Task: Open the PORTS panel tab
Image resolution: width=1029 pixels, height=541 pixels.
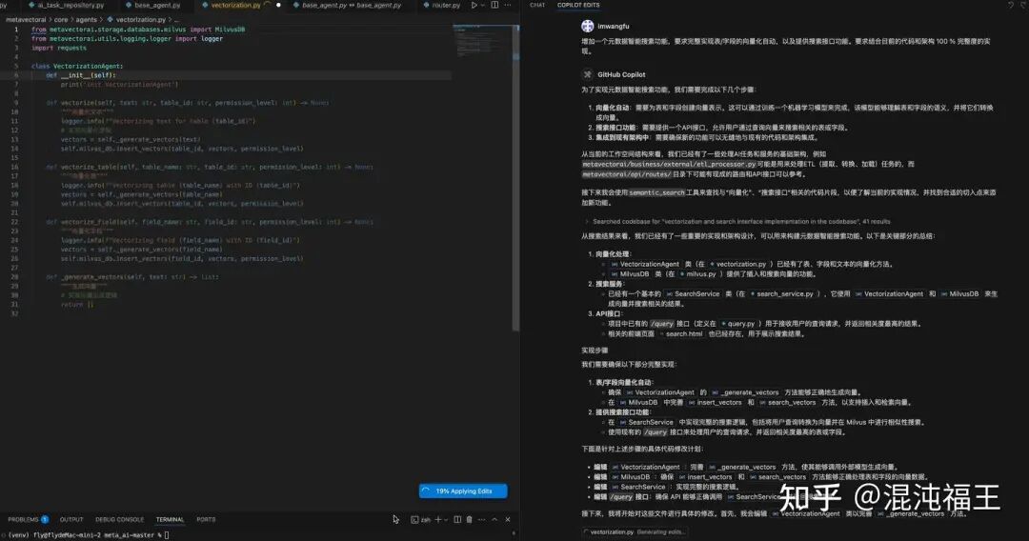Action: pyautogui.click(x=206, y=519)
